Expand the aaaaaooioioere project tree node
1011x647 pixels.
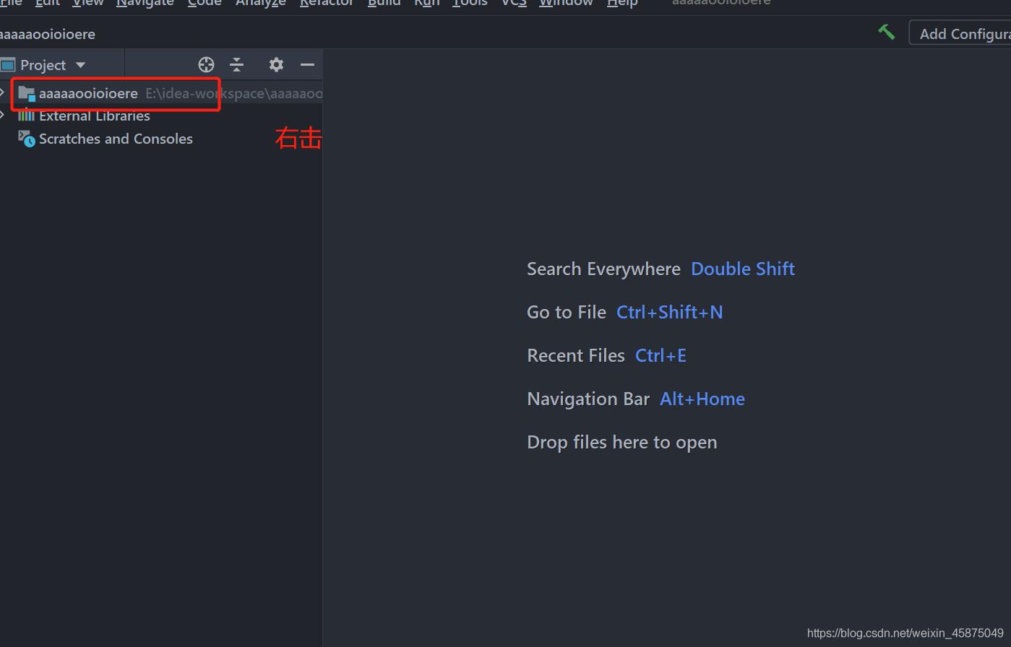click(4, 93)
